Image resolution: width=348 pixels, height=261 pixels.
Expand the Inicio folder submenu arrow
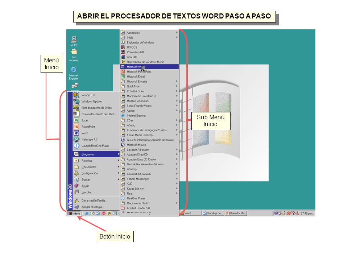[x=177, y=37]
